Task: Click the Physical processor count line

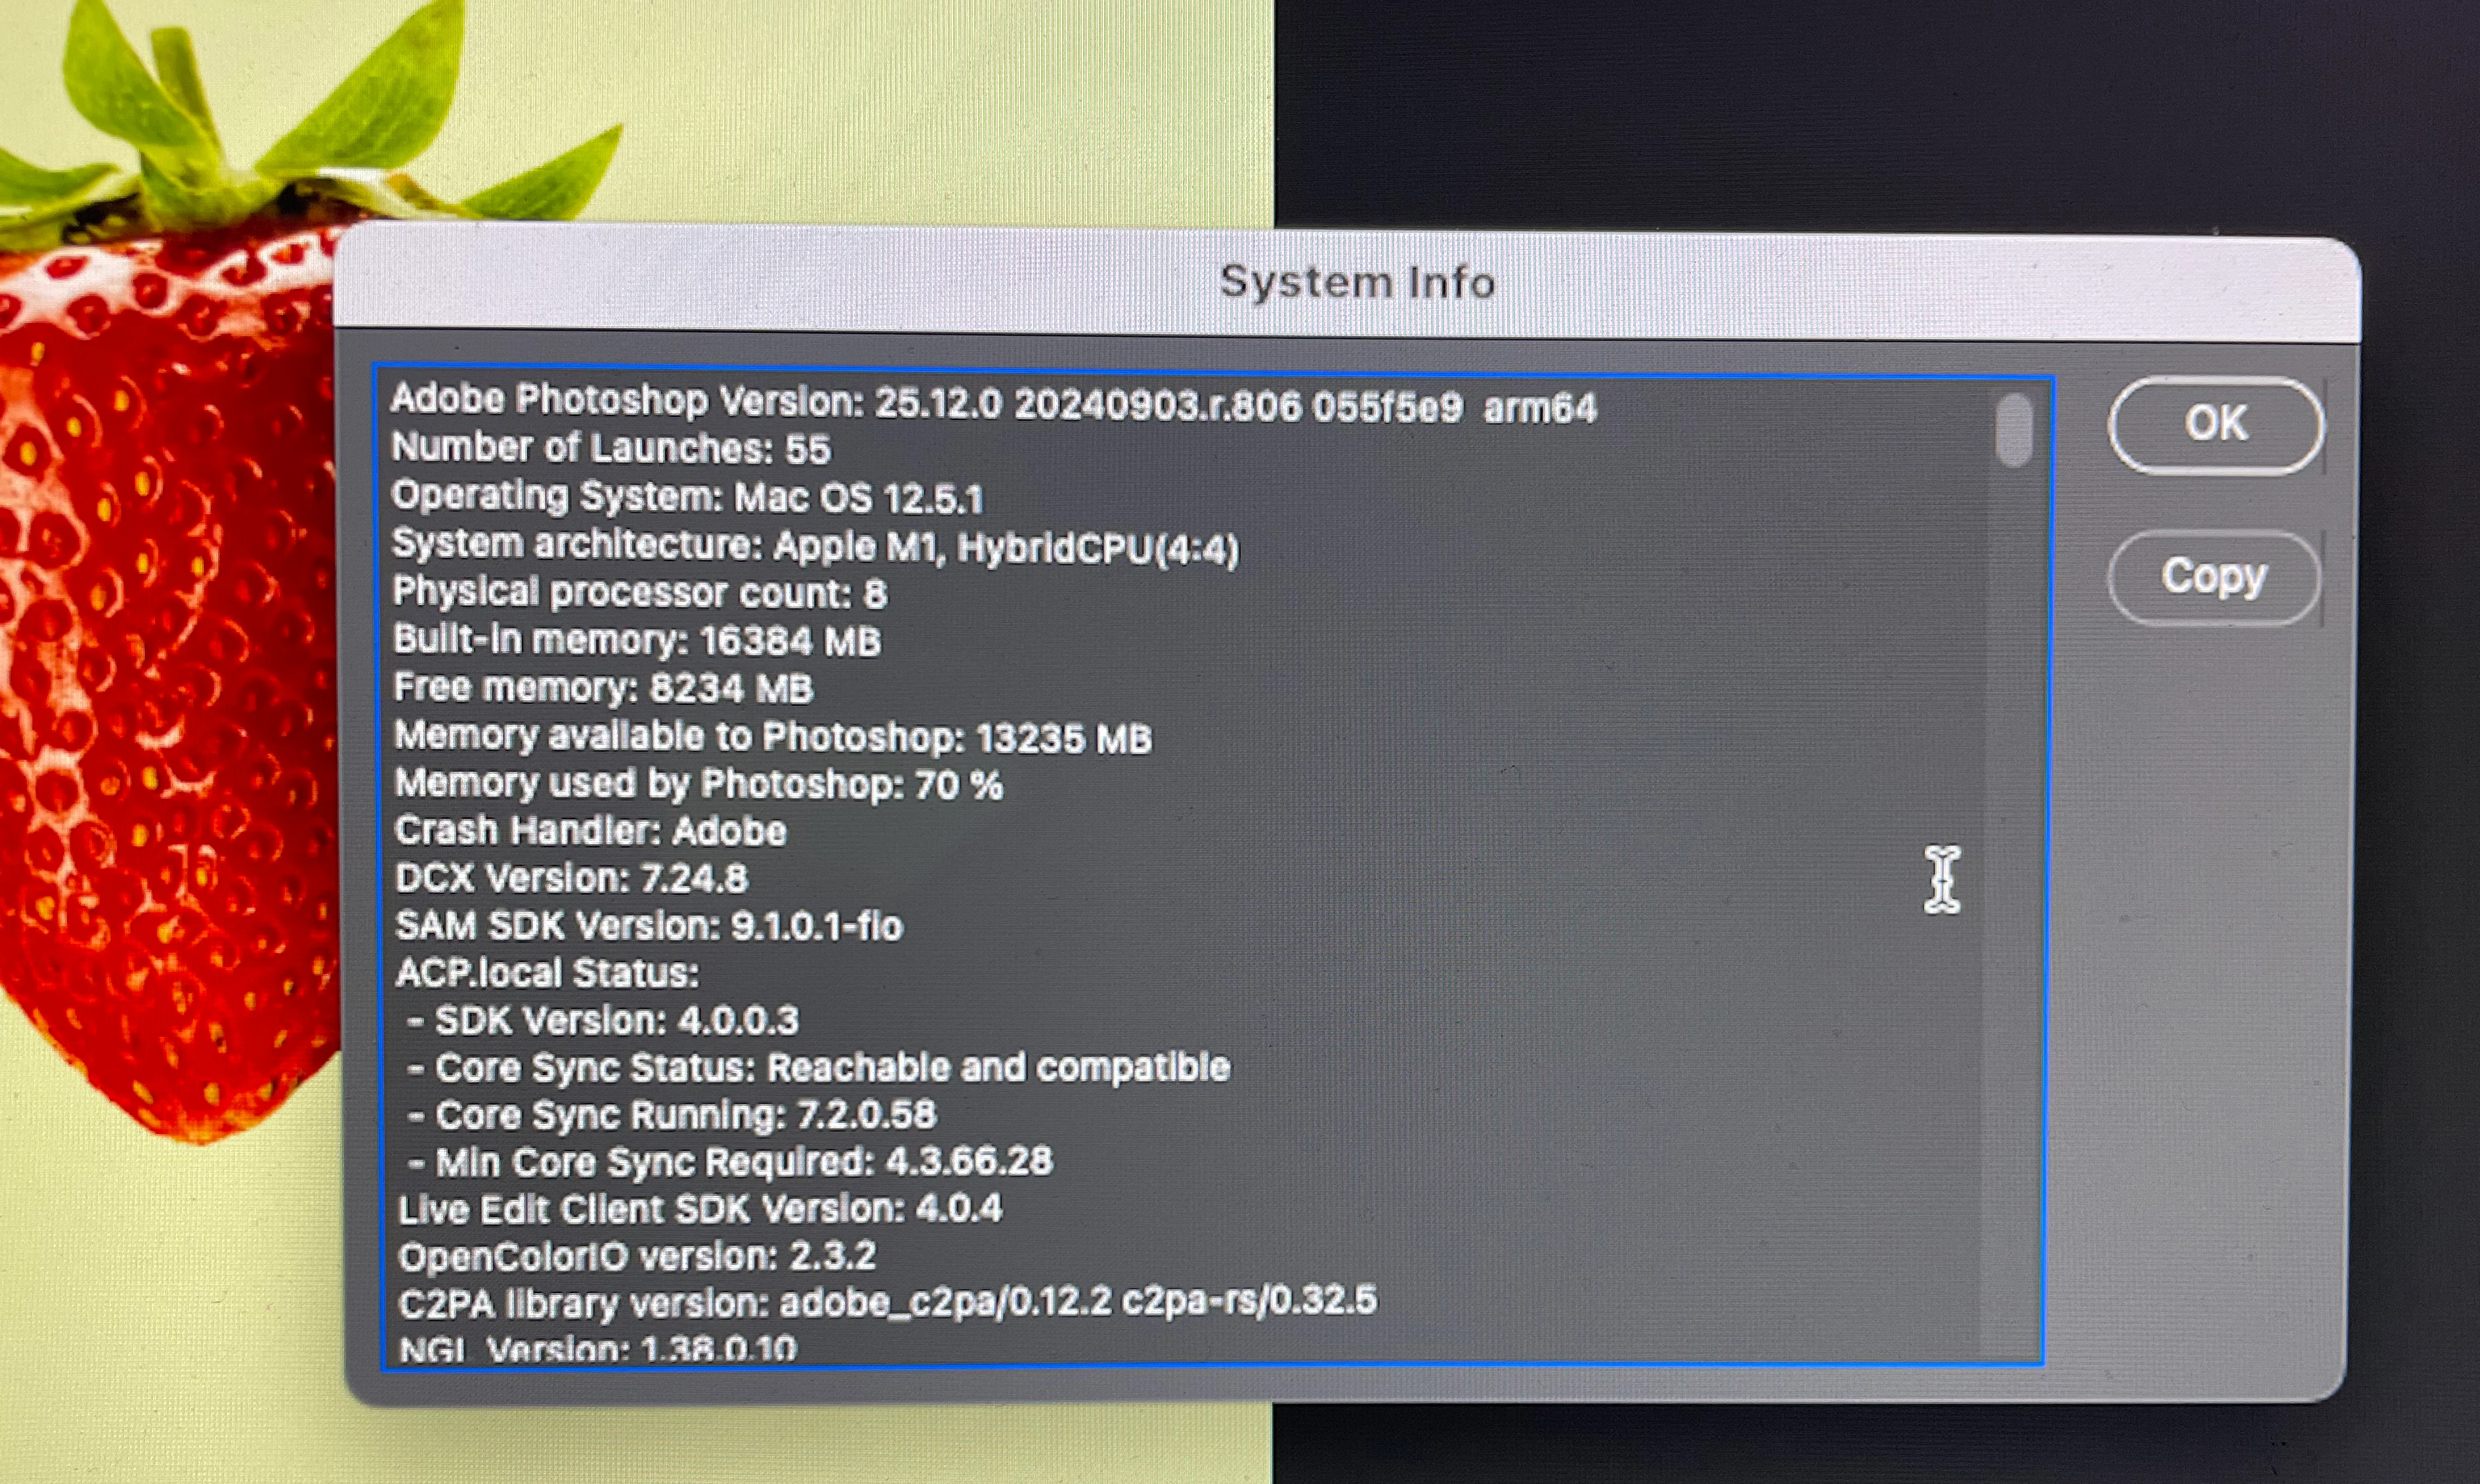Action: click(639, 593)
